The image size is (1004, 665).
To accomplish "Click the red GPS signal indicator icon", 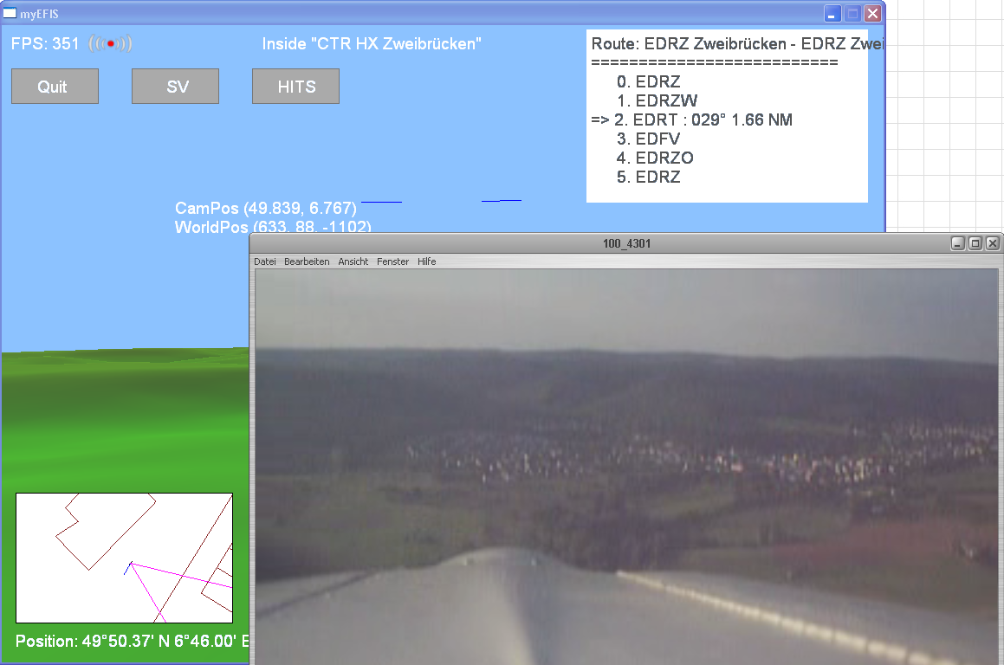I will coord(110,43).
